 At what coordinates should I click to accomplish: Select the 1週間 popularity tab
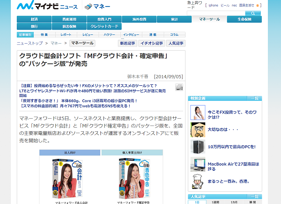click(215, 202)
